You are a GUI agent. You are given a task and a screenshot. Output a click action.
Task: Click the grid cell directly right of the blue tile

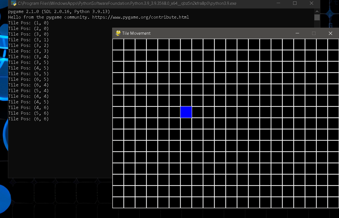coord(197,112)
